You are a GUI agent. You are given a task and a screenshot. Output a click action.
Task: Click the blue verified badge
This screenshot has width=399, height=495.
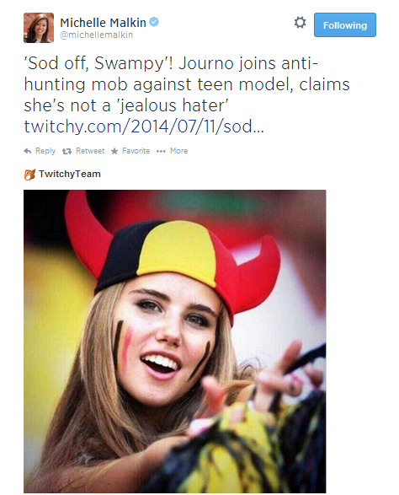click(x=154, y=22)
